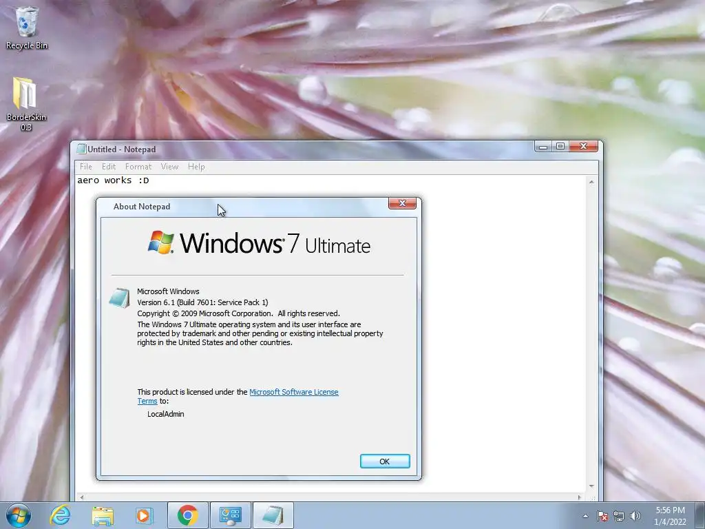Viewport: 705px width, 529px height.
Task: Minimize the Notepad window
Action: (543, 146)
